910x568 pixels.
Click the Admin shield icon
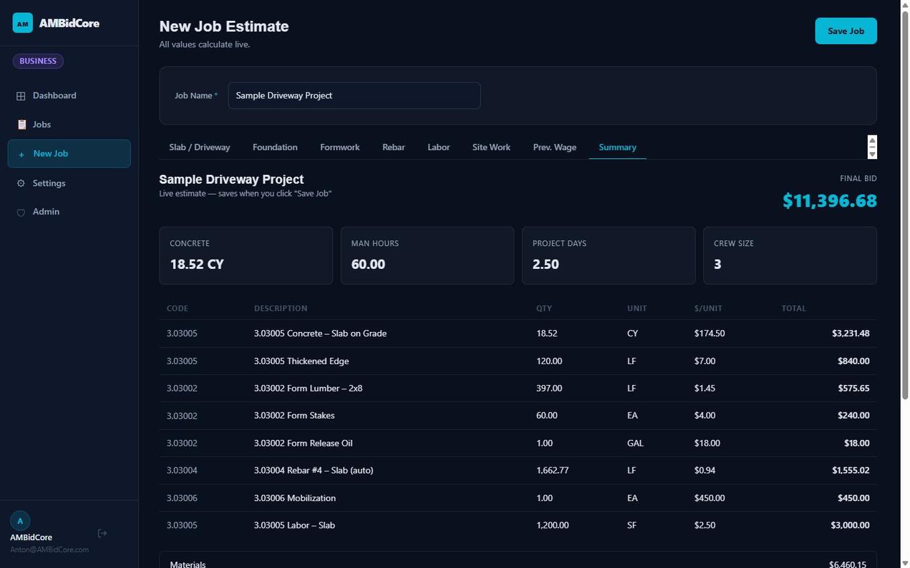pos(21,212)
